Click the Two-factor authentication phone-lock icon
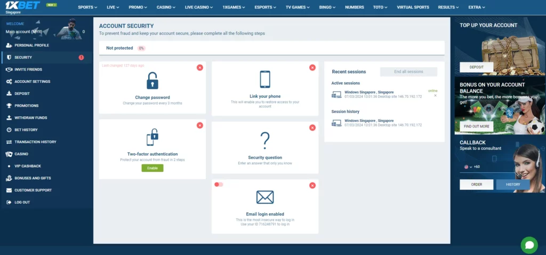Image resolution: width=546 pixels, height=255 pixels. pyautogui.click(x=152, y=138)
